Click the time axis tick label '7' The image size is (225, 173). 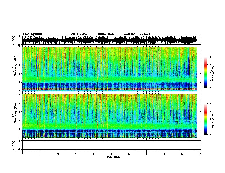click(147, 154)
